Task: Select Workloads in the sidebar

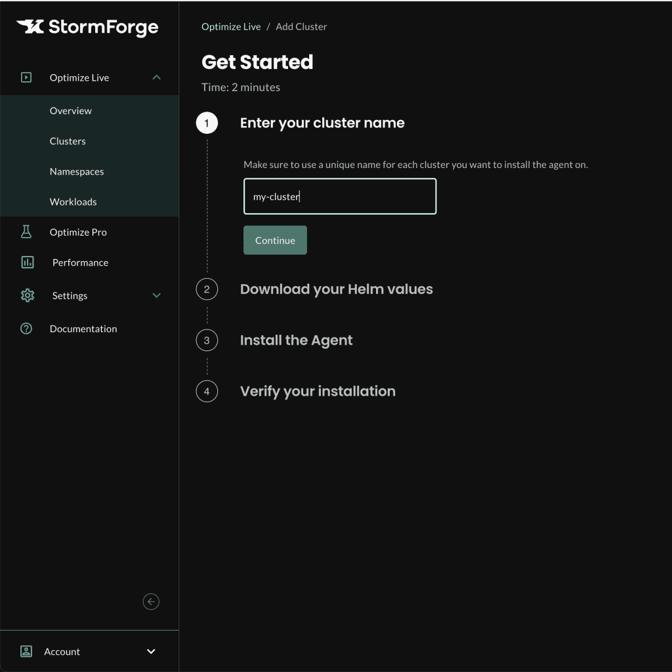Action: (73, 202)
